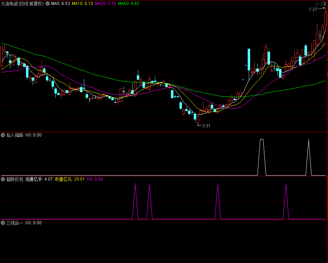The image size is (328, 263).
Task: Click the 7.27 high price marker
Action: pyautogui.click(x=313, y=9)
